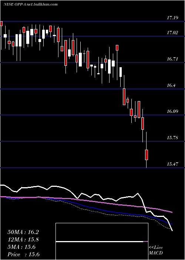Click the <<Live MACD label
The height and width of the screenshot is (260, 185).
tap(156, 250)
